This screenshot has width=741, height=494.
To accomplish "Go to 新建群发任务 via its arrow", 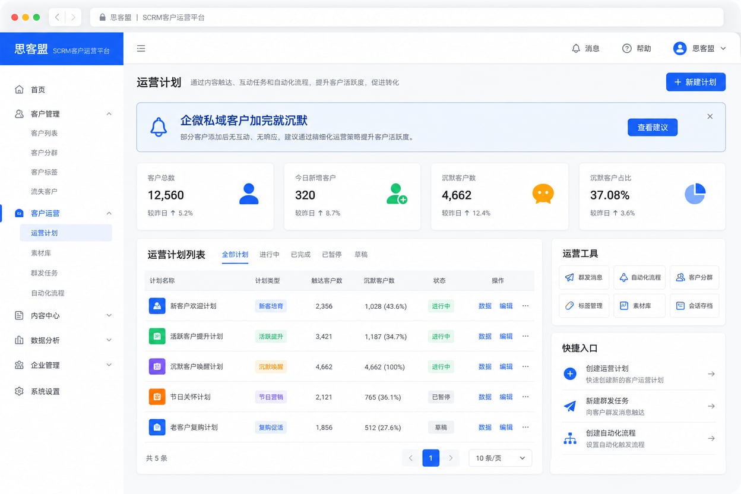I will (711, 406).
